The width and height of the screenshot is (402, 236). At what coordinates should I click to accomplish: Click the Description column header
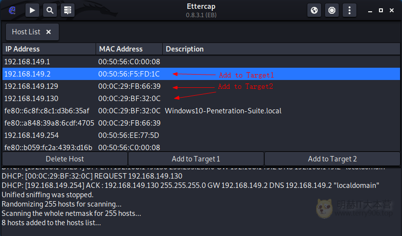point(281,49)
